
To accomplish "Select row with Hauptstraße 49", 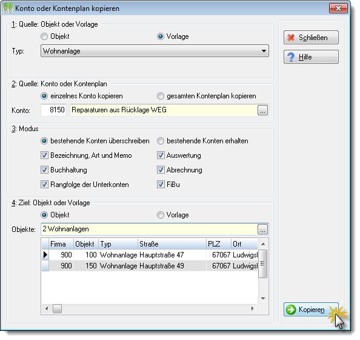I will (150, 266).
